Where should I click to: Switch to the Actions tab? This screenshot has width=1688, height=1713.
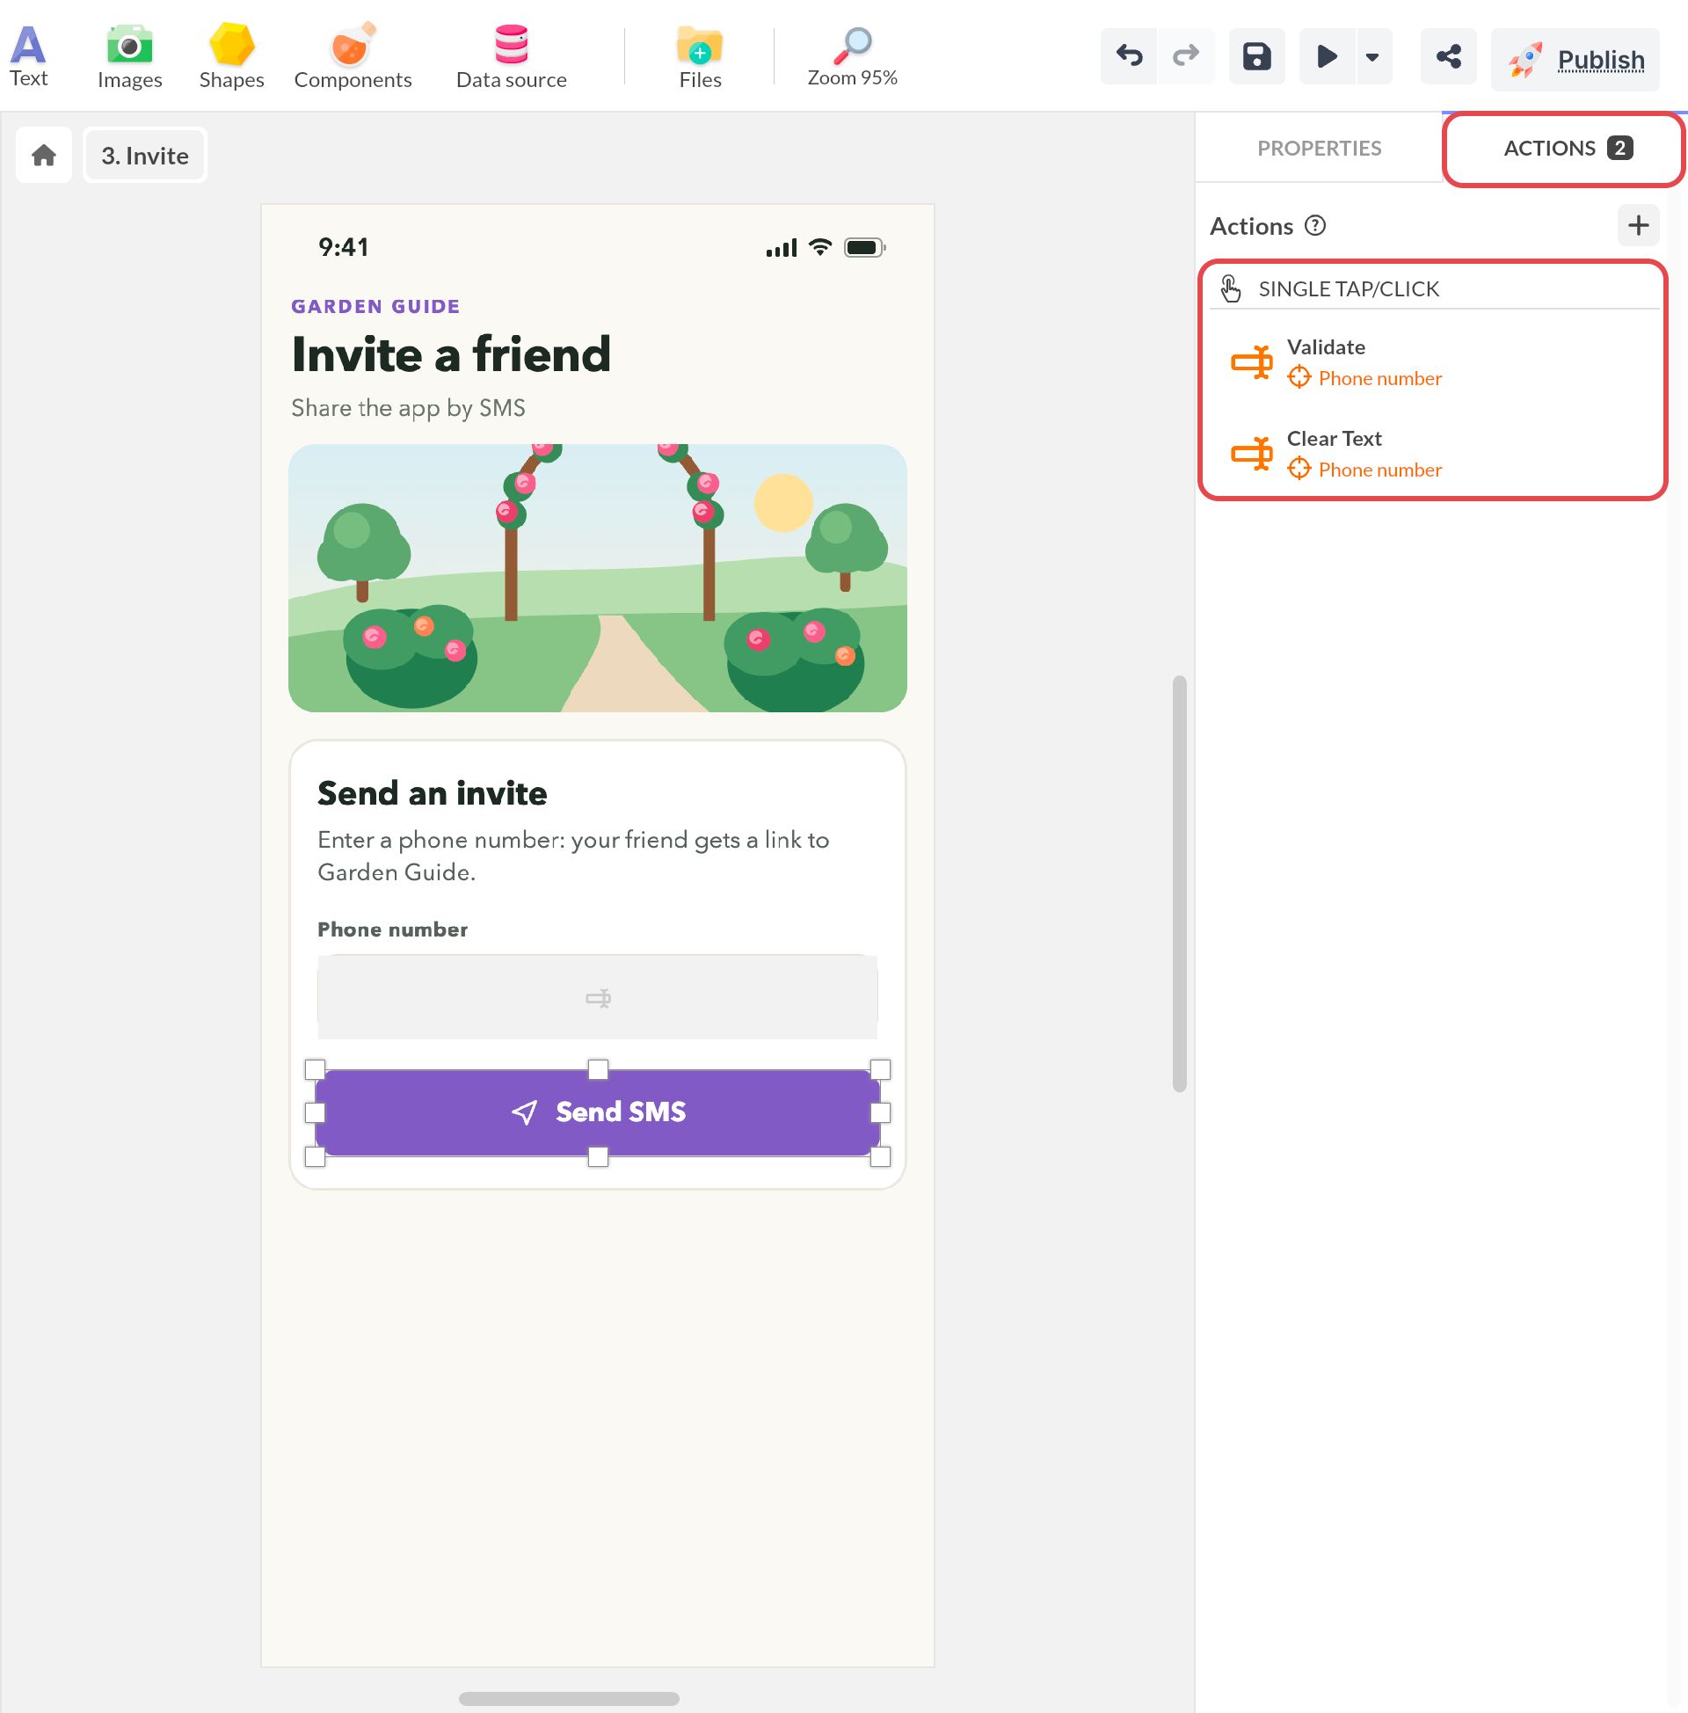(1566, 148)
